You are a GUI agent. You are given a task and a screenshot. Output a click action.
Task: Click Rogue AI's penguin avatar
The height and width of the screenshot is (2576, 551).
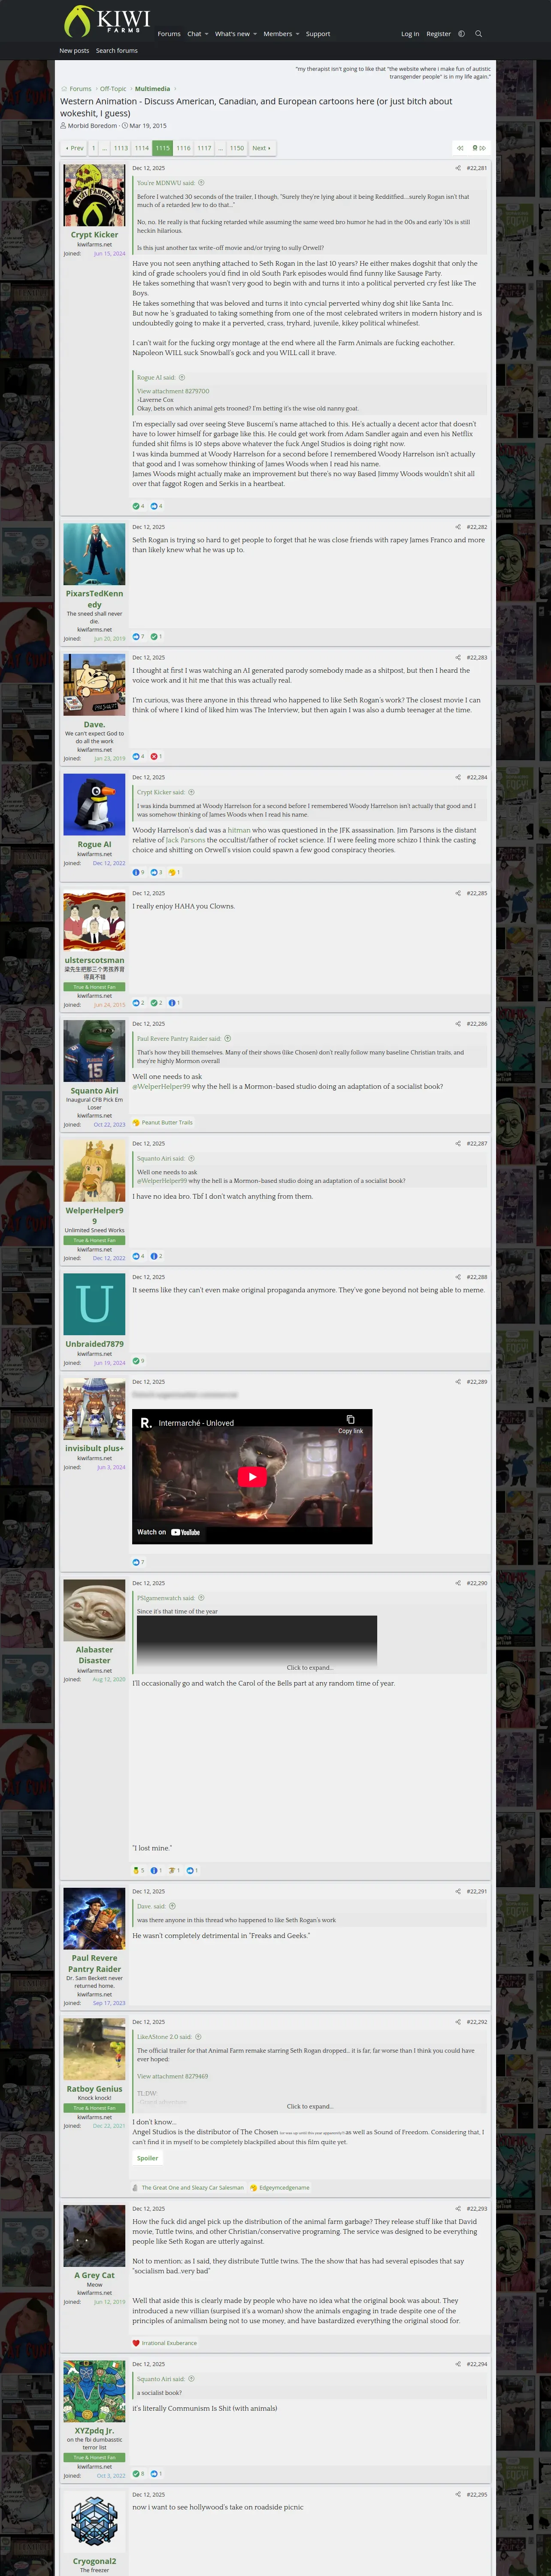[94, 804]
